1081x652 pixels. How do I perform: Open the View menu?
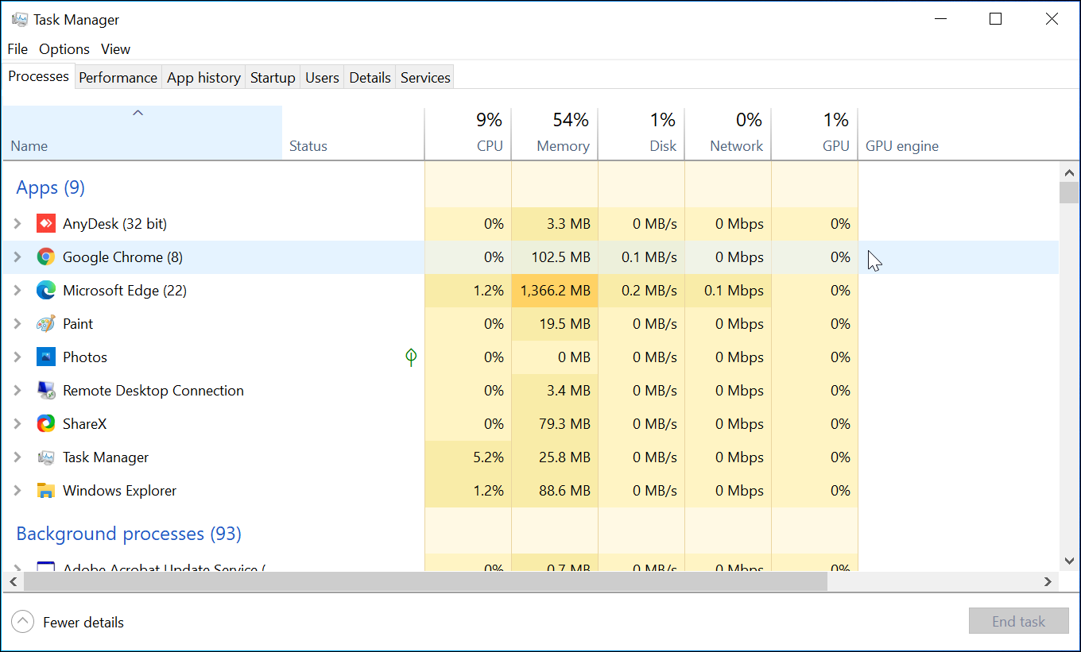(115, 49)
